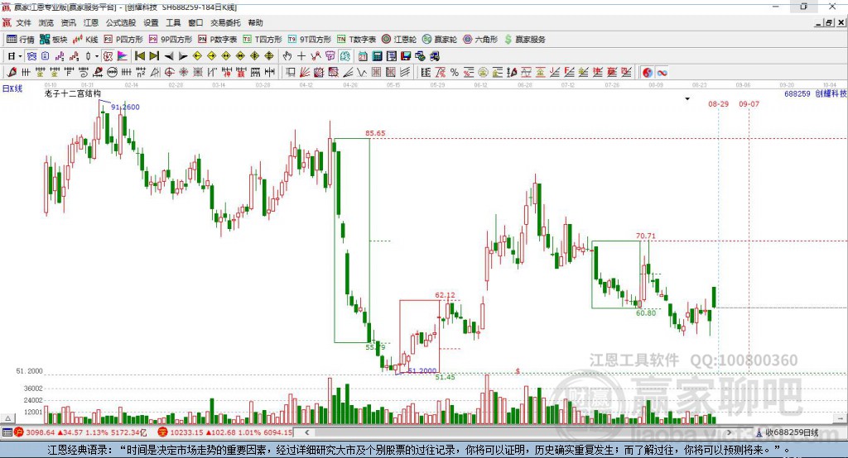This screenshot has height=458, width=848.
Task: Open the calendar date icon
Action: point(363,55)
